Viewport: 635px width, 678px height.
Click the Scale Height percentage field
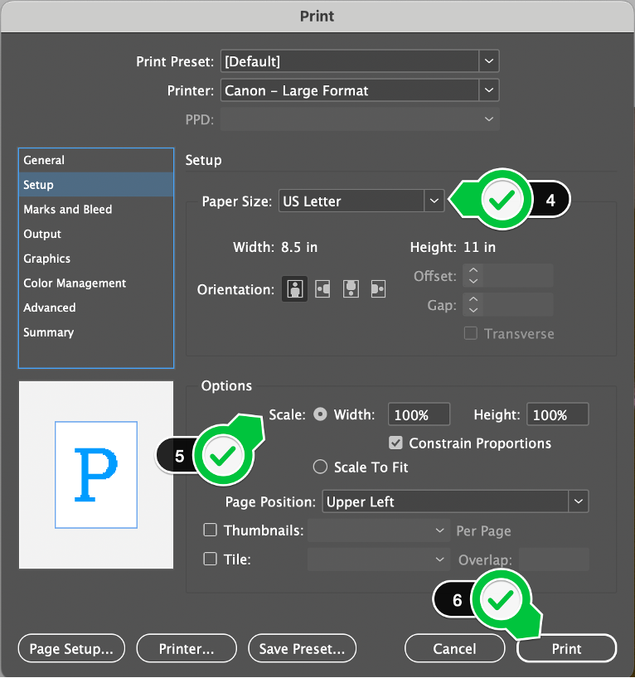tap(558, 414)
